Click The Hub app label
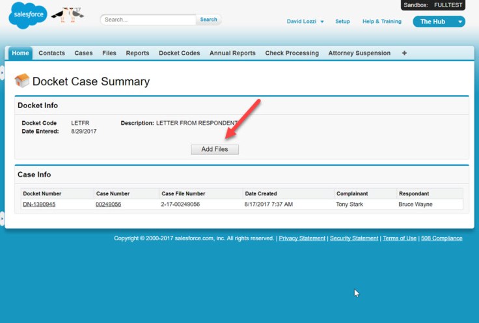Viewport: 479px width, 323px height. (433, 21)
